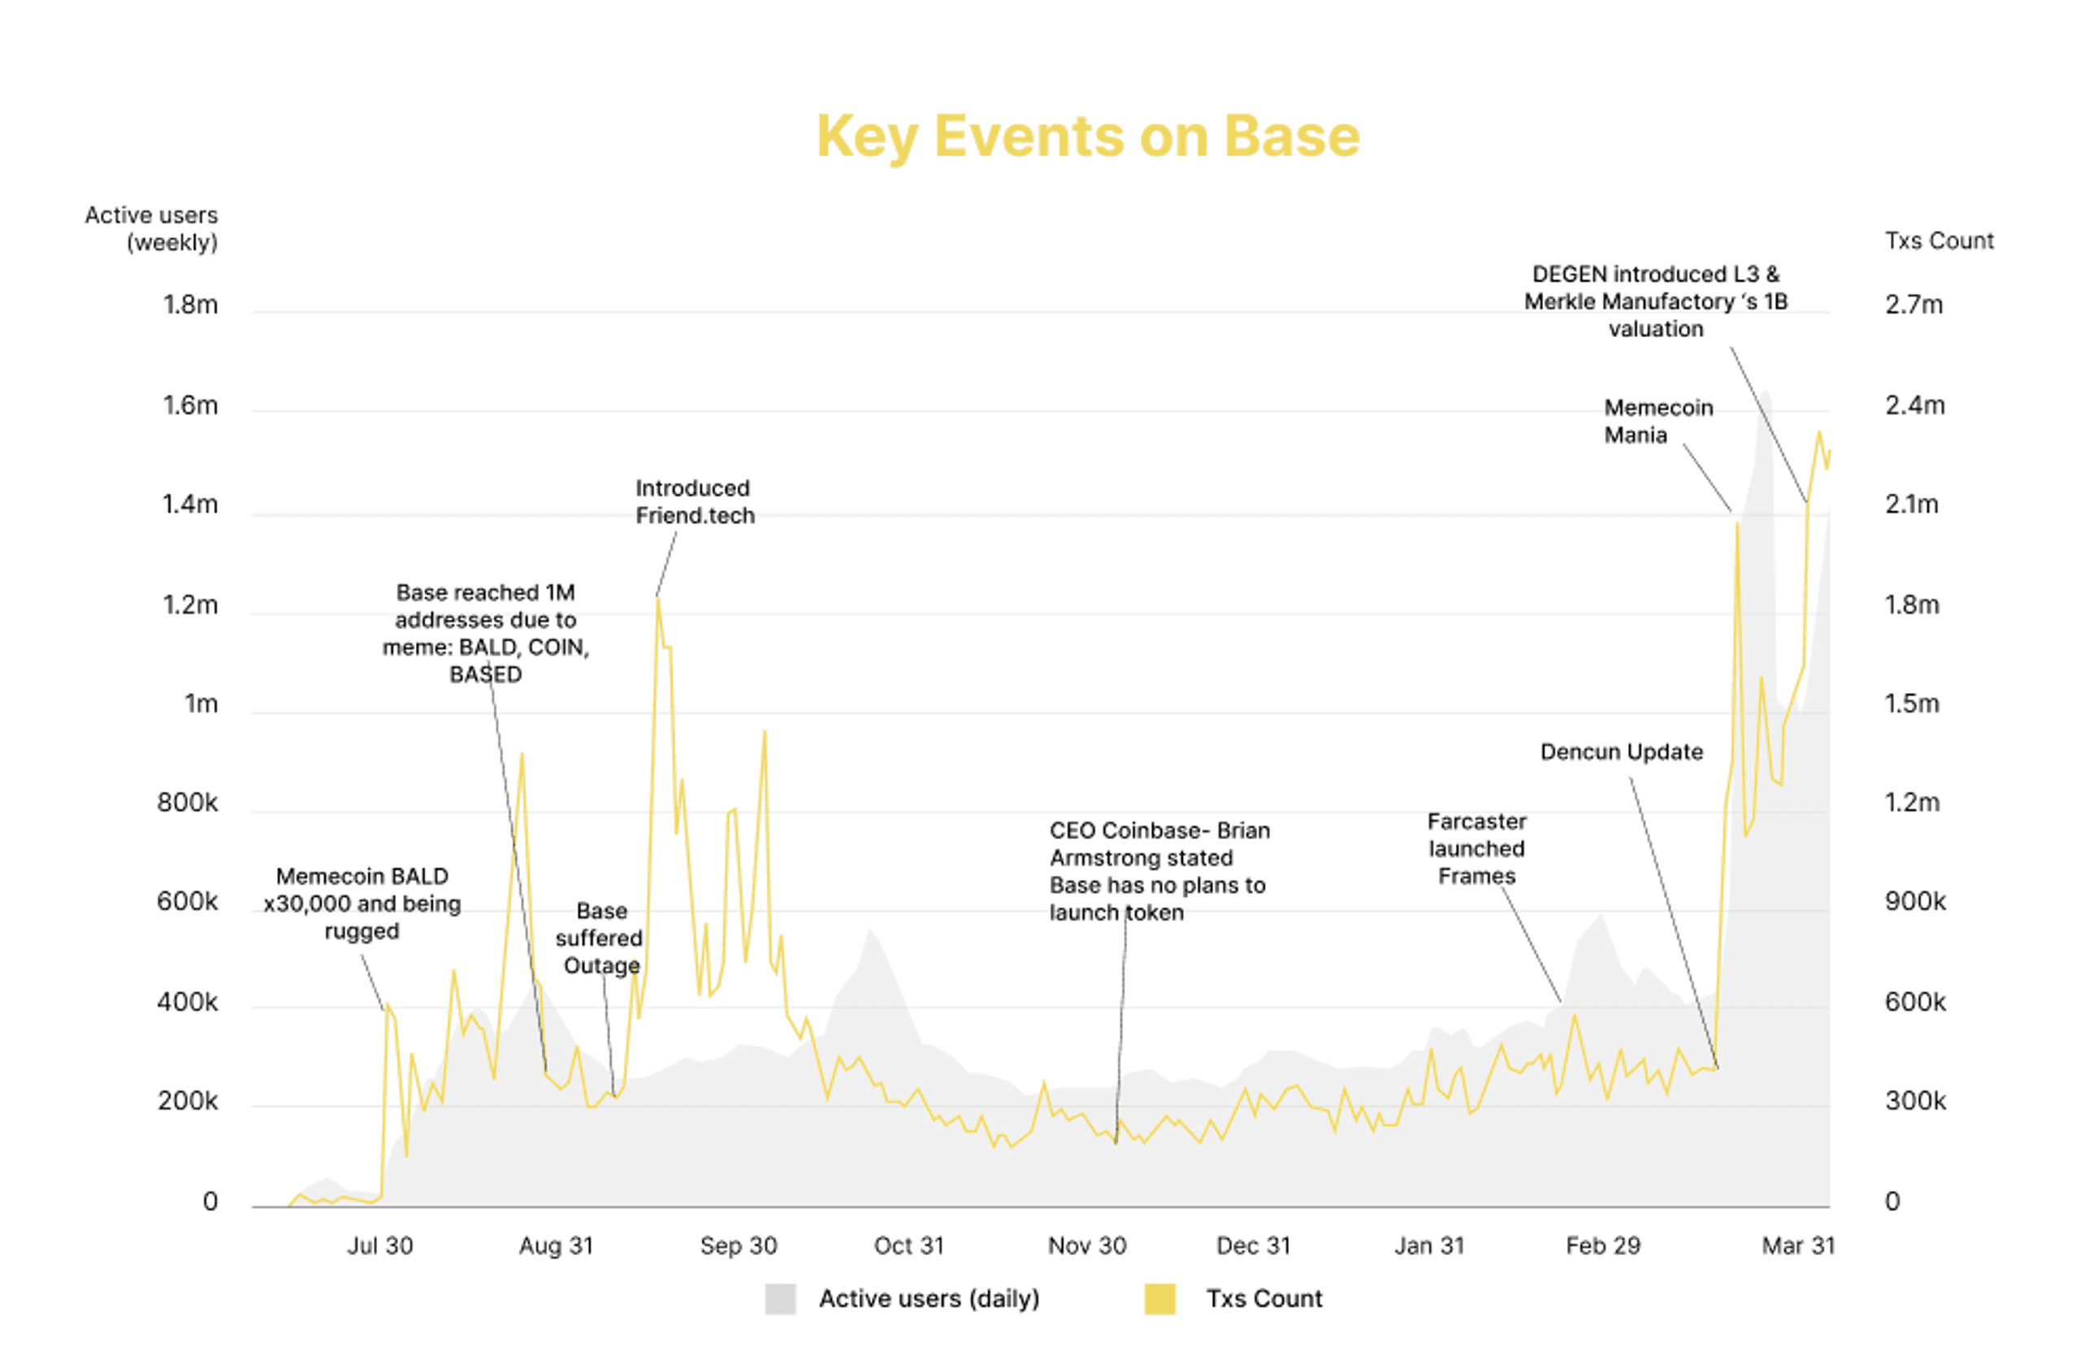Click the '2.4m' right axis value

coord(1914,405)
